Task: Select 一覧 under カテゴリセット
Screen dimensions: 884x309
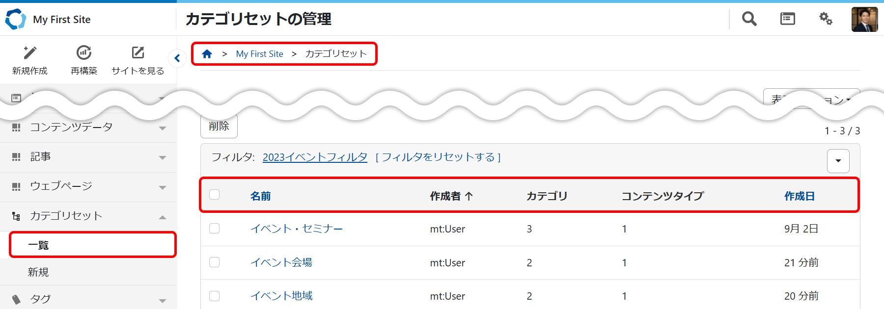Action: (x=38, y=245)
